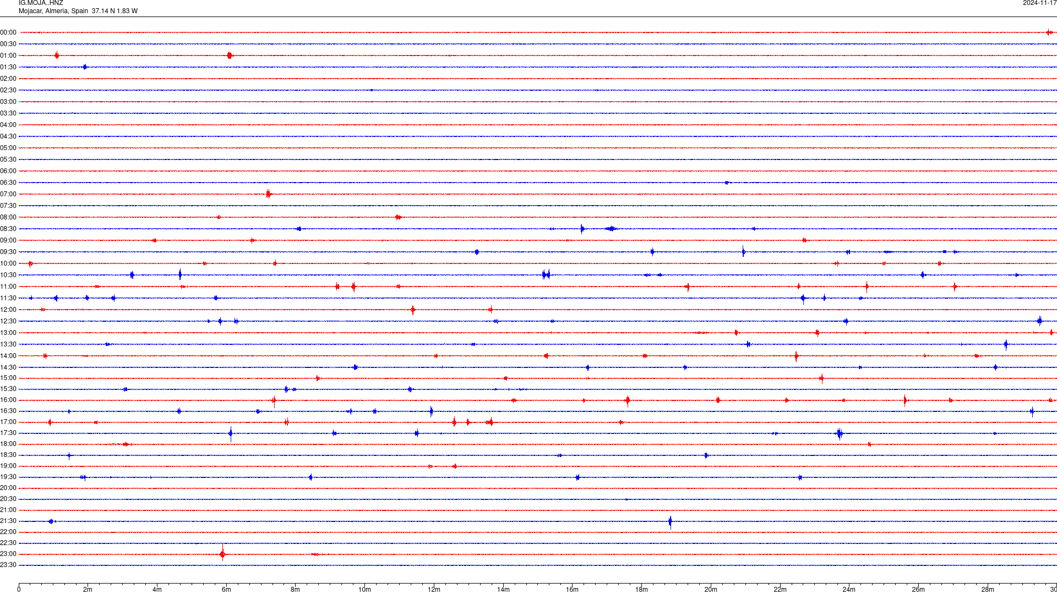1057x594 pixels.
Task: Click the 20m tick label on time axis
Action: tap(711, 590)
